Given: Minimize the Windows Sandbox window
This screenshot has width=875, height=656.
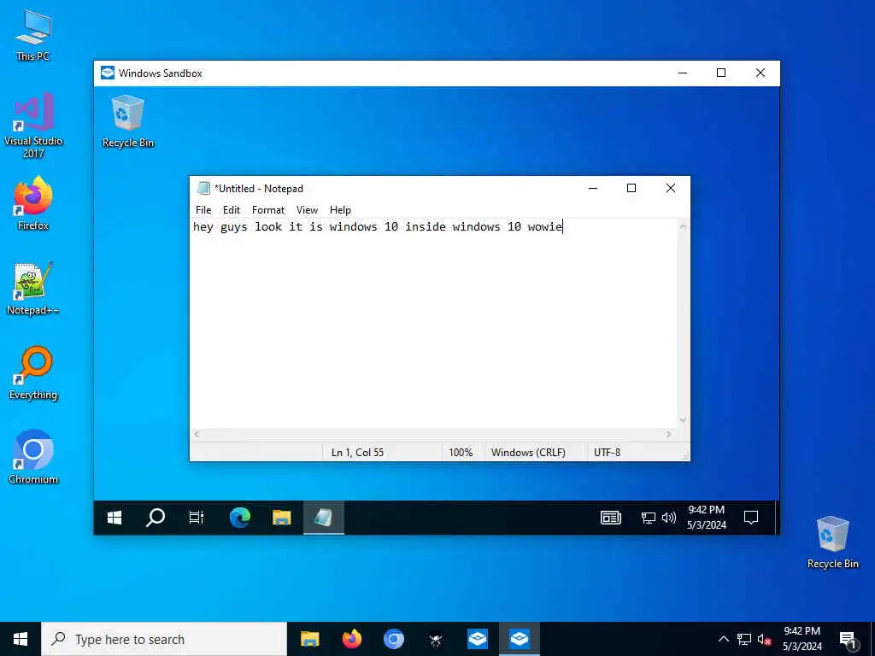Looking at the screenshot, I should (x=683, y=73).
